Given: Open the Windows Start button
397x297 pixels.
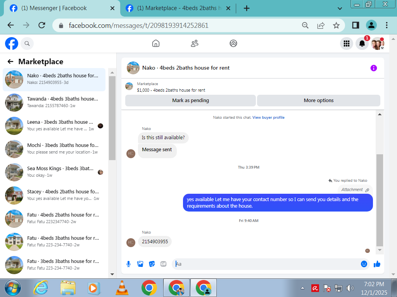Looking at the screenshot, I should [13, 288].
